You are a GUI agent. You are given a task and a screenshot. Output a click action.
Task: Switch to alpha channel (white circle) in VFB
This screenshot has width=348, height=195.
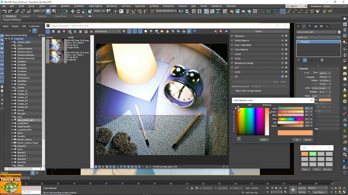146,31
